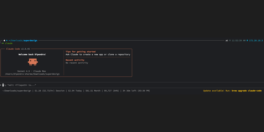264x132 pixels.
Task: Click the "Sonnet 4.5 · Claude Max" model line
Action: pyautogui.click(x=32, y=71)
